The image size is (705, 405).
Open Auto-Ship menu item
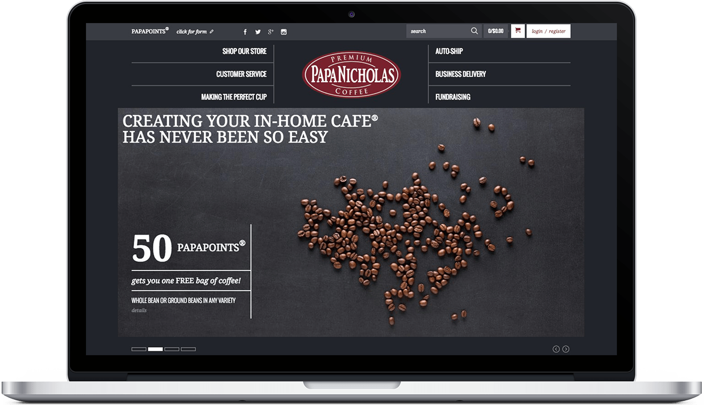coord(449,51)
